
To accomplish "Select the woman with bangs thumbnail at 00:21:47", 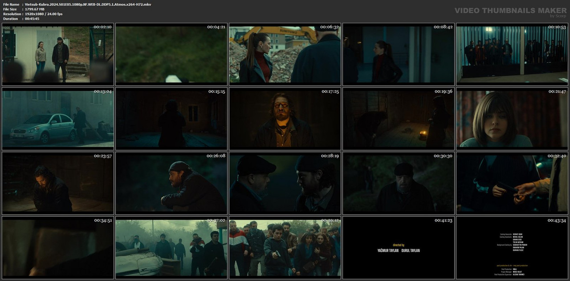I will pyautogui.click(x=512, y=119).
